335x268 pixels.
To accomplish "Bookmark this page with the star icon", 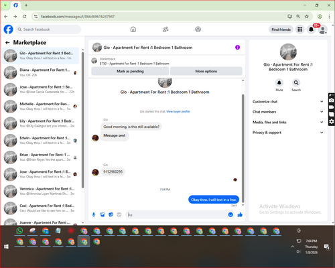I will point(307,16).
